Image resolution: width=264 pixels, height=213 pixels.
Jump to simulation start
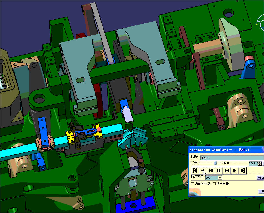coord(195,170)
